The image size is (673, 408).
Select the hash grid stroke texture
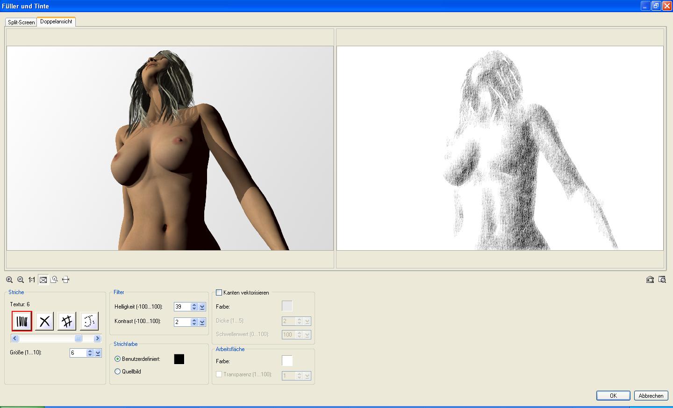pyautogui.click(x=67, y=321)
